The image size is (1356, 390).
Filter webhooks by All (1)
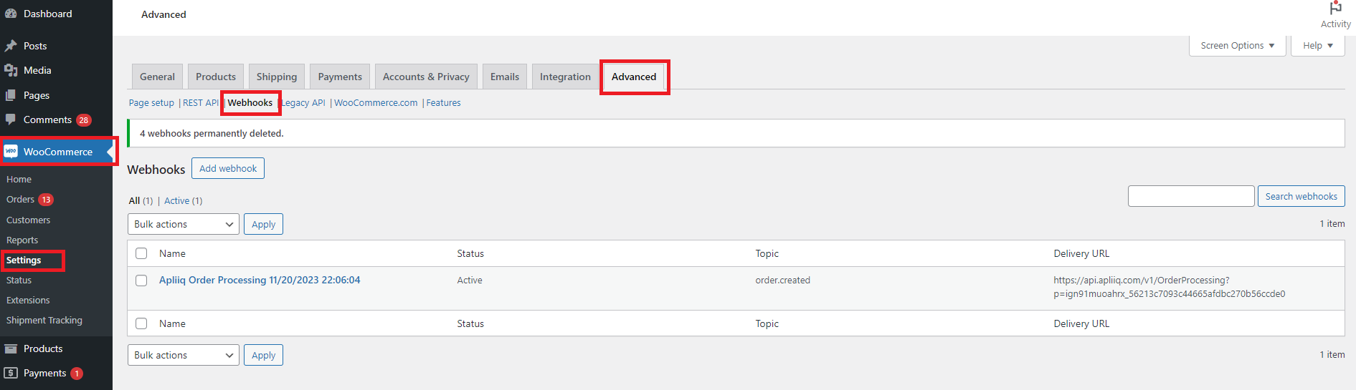(x=141, y=201)
